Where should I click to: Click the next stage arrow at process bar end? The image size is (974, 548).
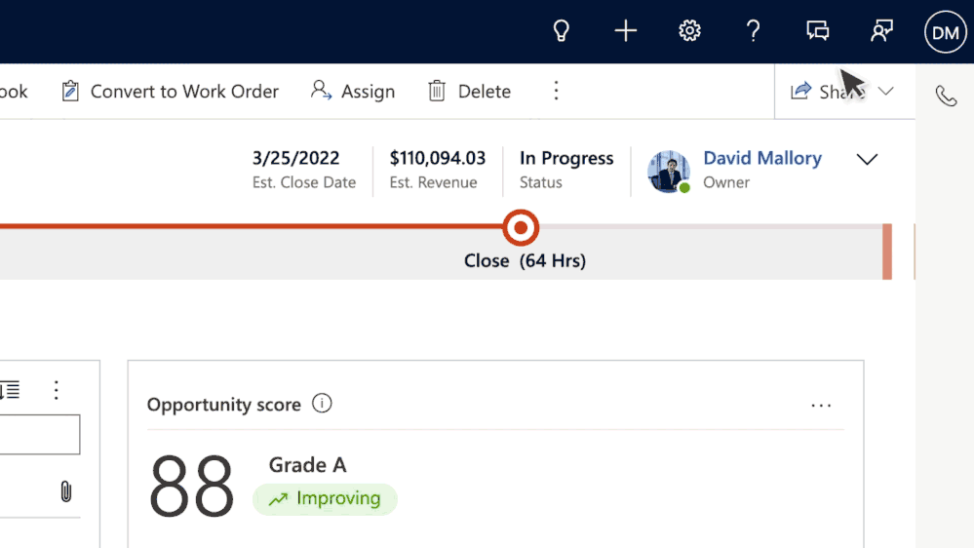(x=887, y=251)
